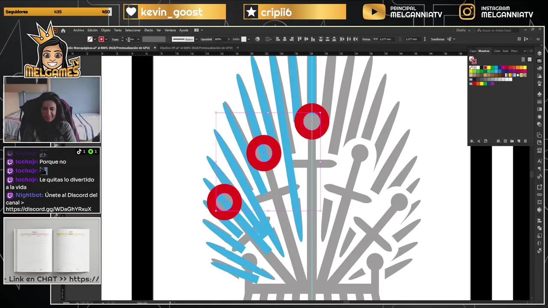Open the Ver menu
Screen dimensions: 548x308
point(159,30)
